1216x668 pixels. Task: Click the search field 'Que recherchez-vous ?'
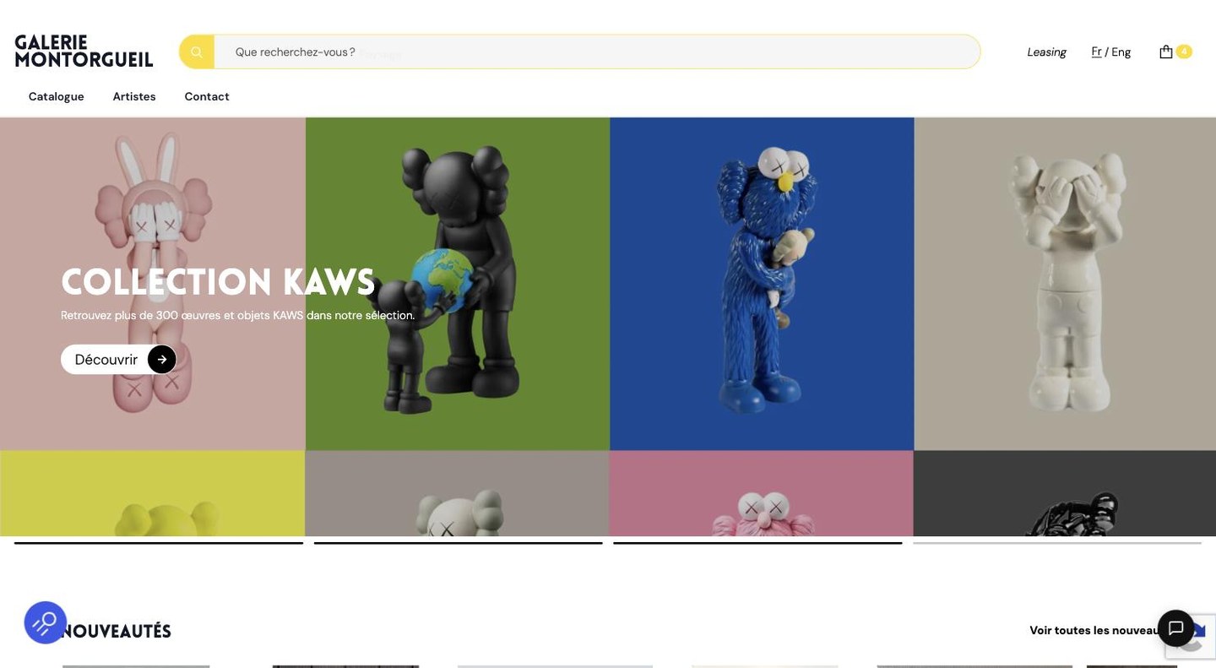coord(597,52)
